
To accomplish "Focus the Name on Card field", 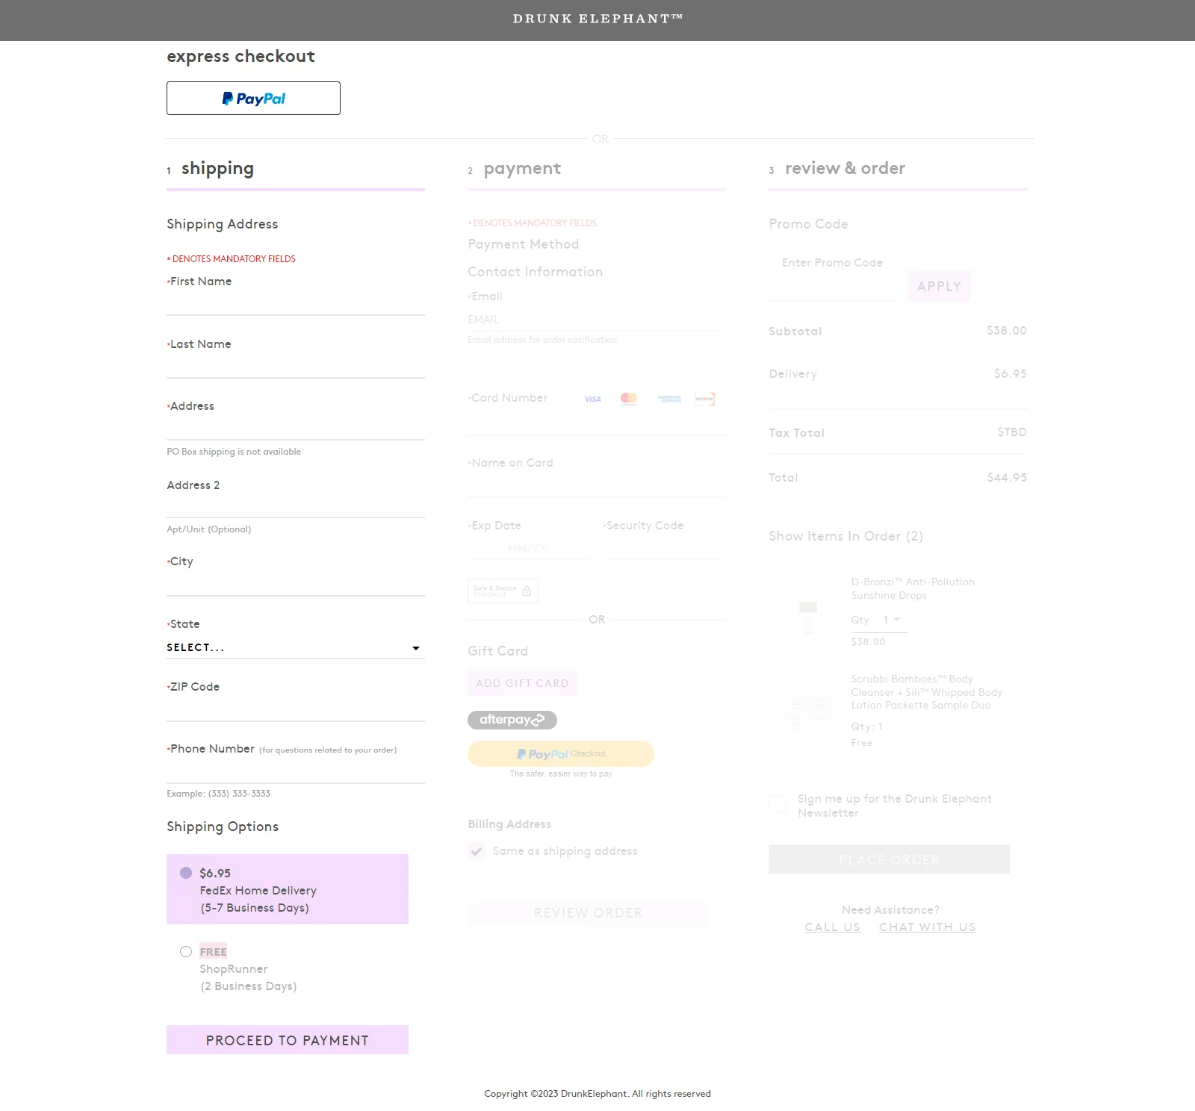I will click(x=597, y=485).
